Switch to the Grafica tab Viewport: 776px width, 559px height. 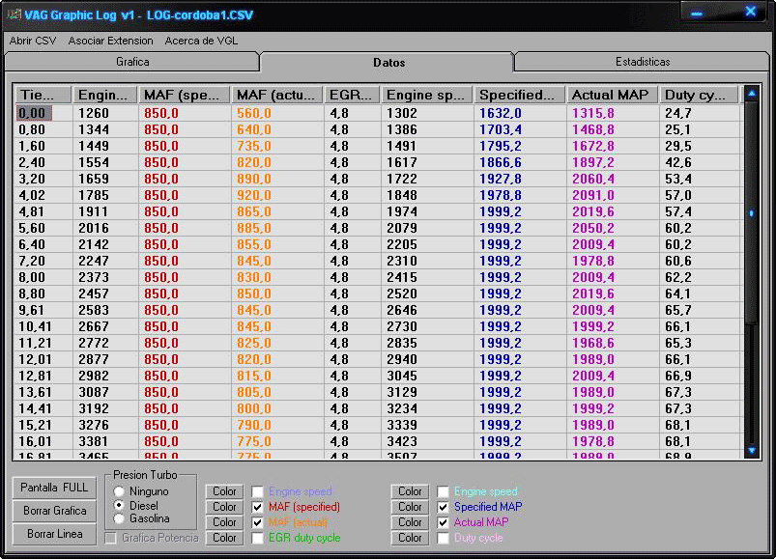[x=132, y=62]
